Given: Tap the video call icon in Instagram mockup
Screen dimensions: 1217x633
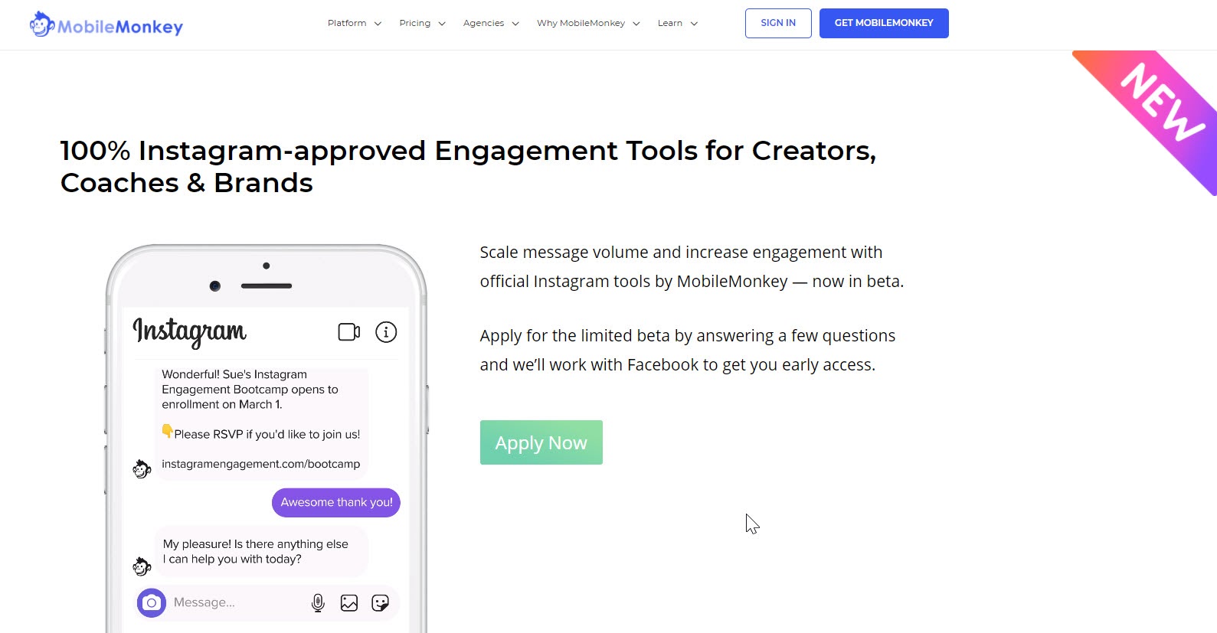Looking at the screenshot, I should click(349, 332).
